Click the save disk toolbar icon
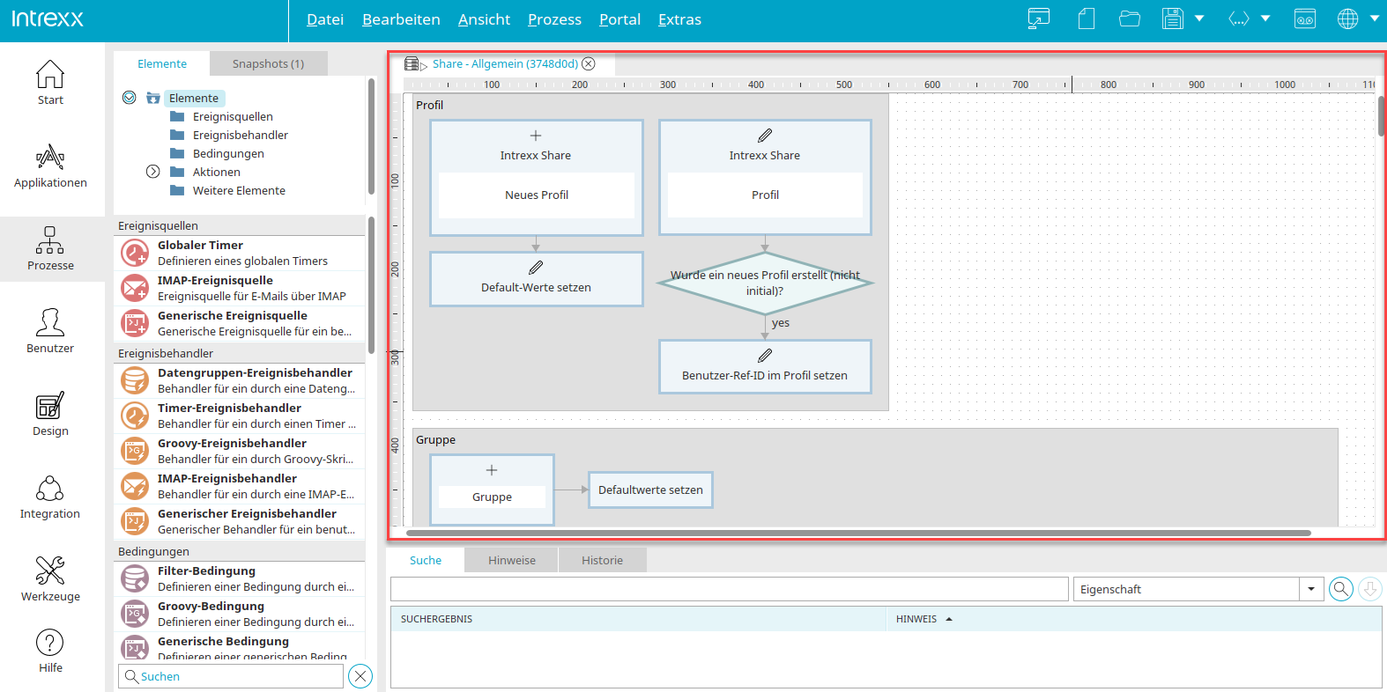 tap(1173, 18)
